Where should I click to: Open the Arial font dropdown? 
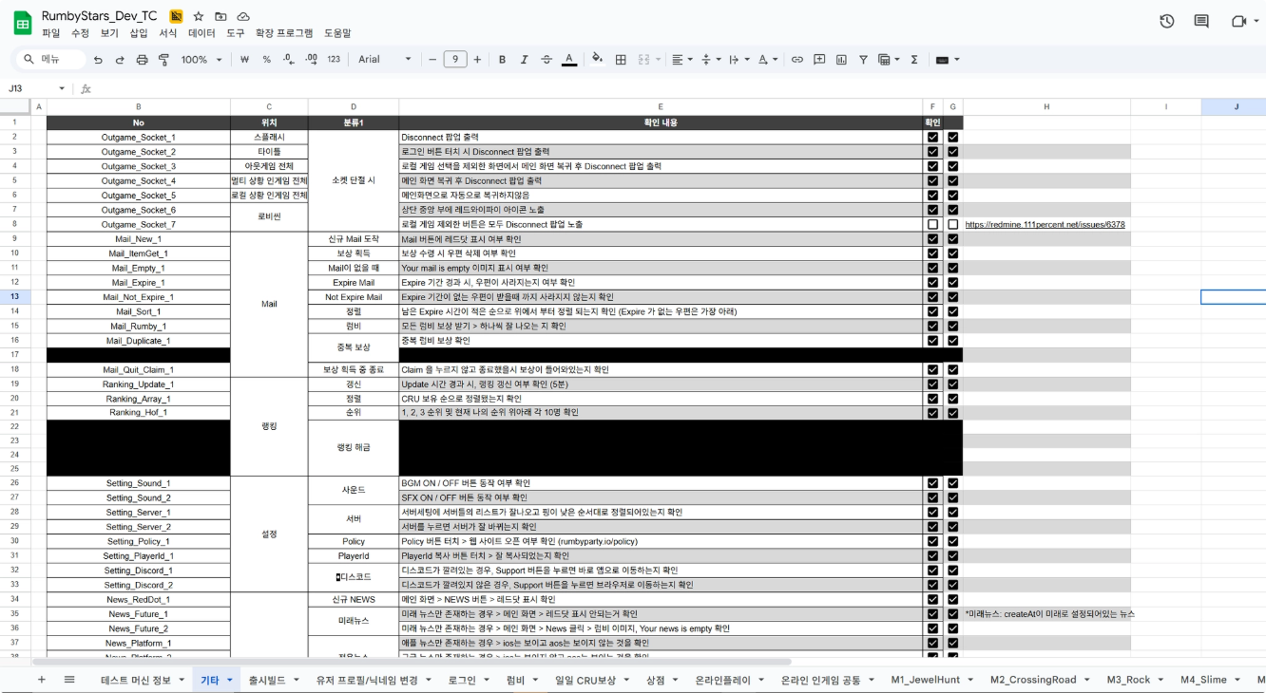385,60
